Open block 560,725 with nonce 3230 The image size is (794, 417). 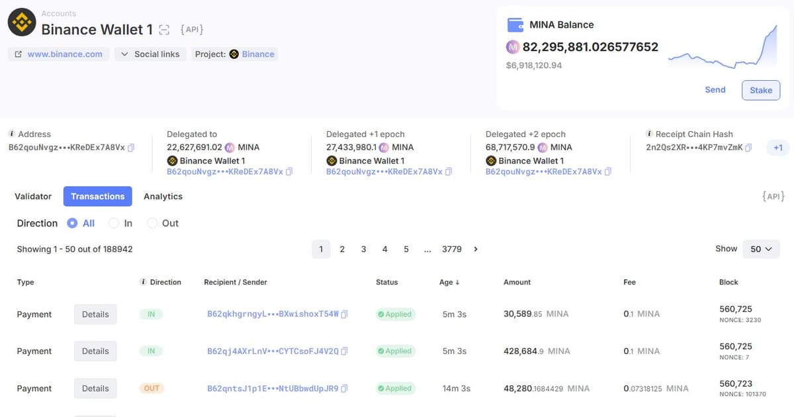(735, 309)
